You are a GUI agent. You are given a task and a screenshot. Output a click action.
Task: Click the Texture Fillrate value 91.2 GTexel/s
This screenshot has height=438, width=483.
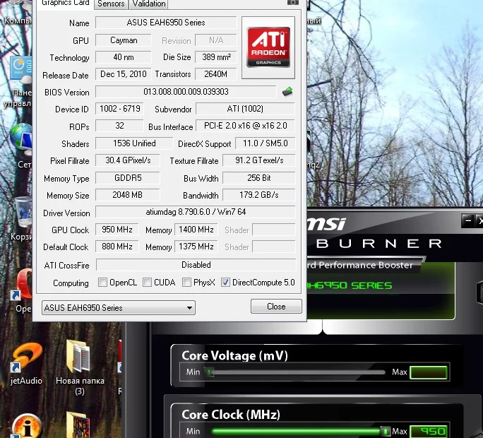click(258, 160)
